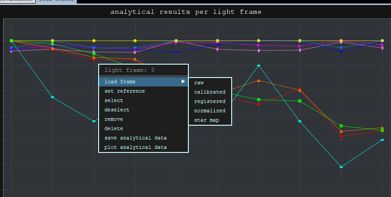
Task: Load the normalized frame
Action: [210, 111]
